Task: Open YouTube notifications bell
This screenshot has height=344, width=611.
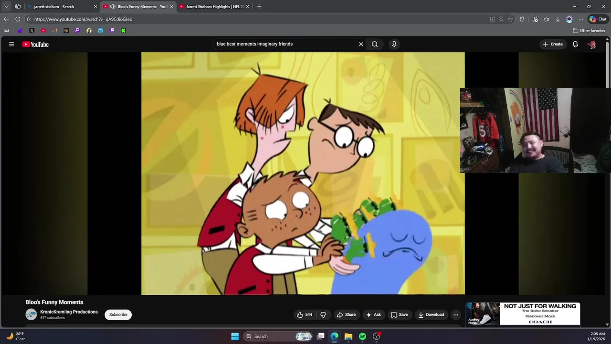Action: coord(575,44)
